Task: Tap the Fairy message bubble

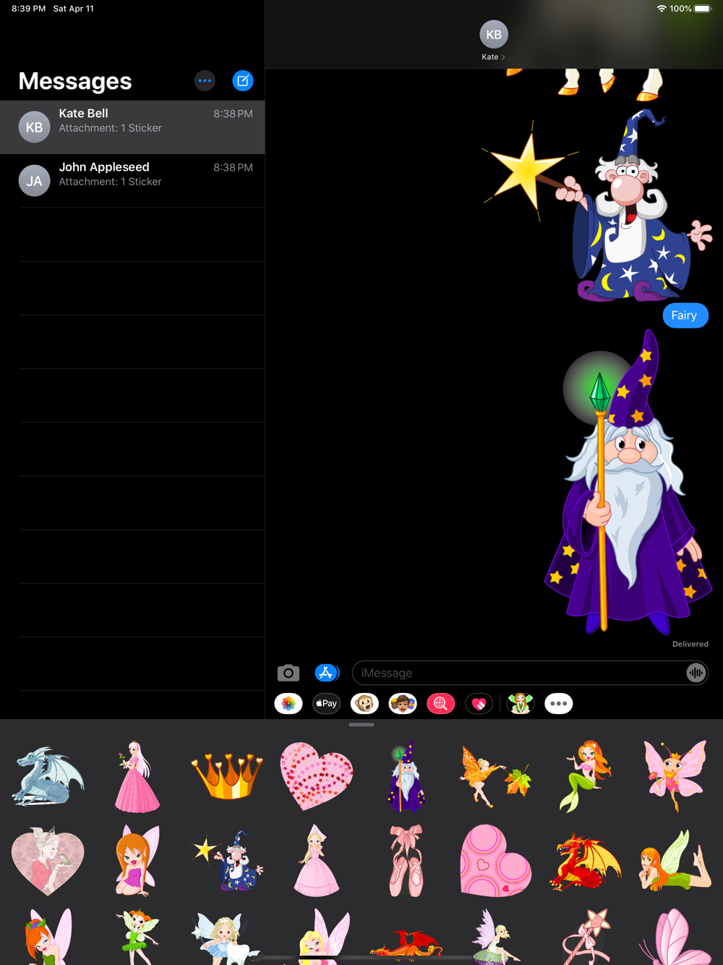Action: point(685,315)
